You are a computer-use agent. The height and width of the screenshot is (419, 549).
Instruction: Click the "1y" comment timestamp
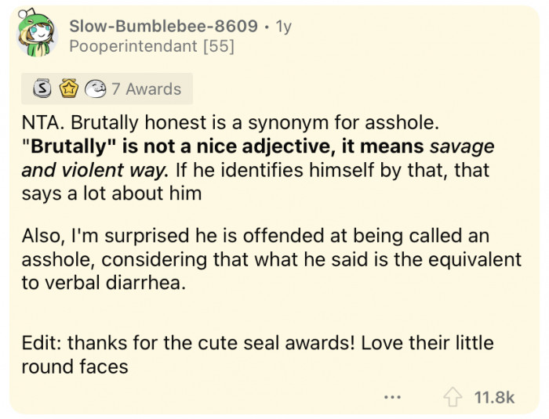coord(282,26)
